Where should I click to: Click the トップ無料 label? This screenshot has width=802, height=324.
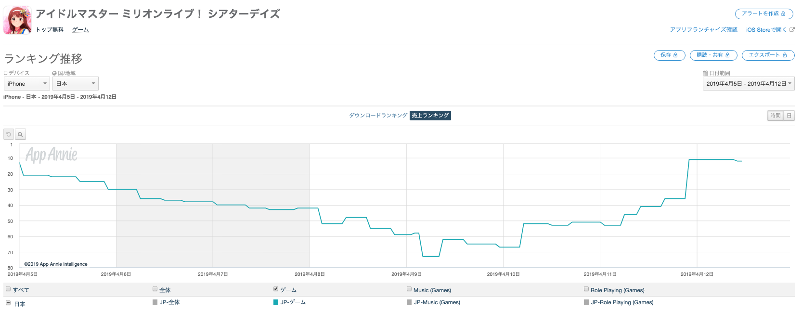coord(50,30)
